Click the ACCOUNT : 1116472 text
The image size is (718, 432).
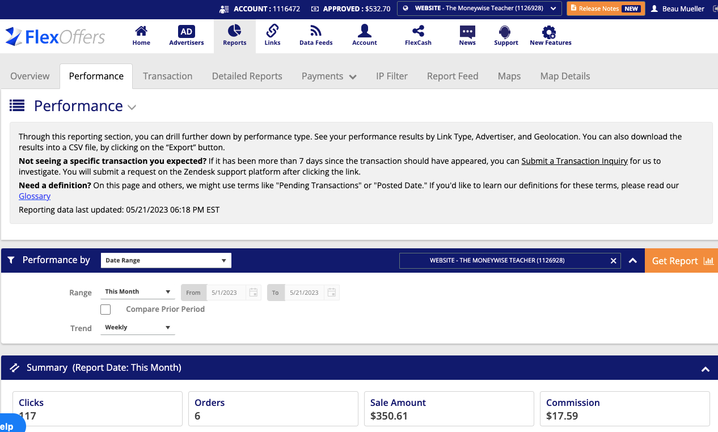[x=266, y=9]
